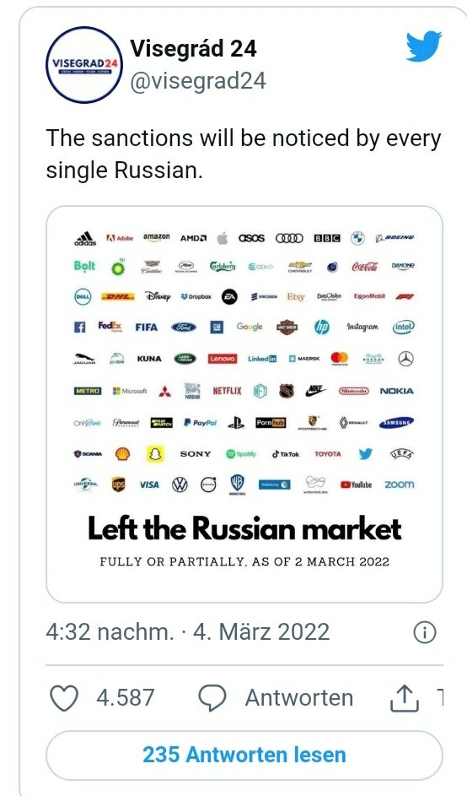Open the @visegrad24 handle link
Viewport: 467px width, 796px height.
tap(198, 81)
